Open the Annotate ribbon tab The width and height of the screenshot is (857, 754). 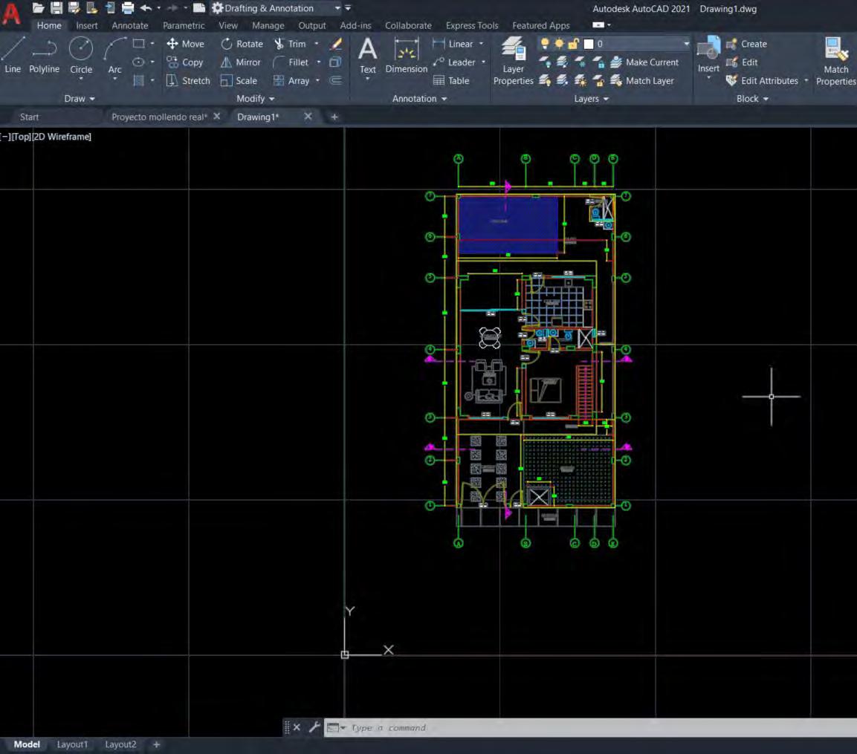129,25
